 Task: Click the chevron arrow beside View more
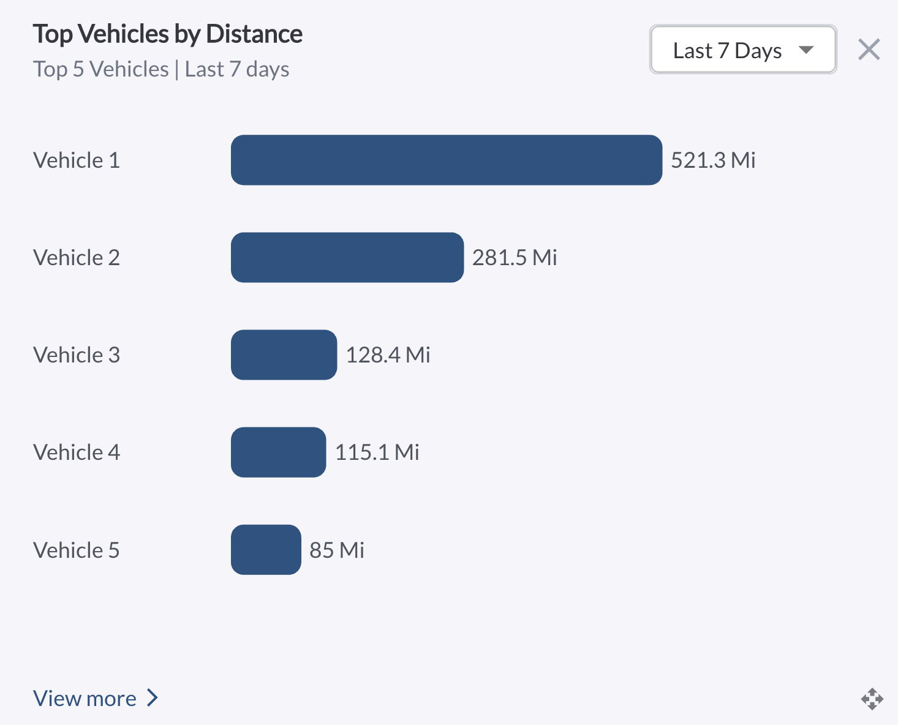[153, 698]
